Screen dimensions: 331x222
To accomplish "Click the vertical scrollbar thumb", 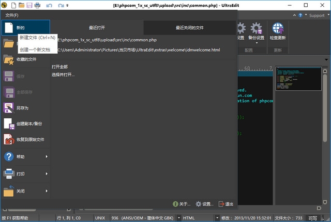I will click(325, 108).
